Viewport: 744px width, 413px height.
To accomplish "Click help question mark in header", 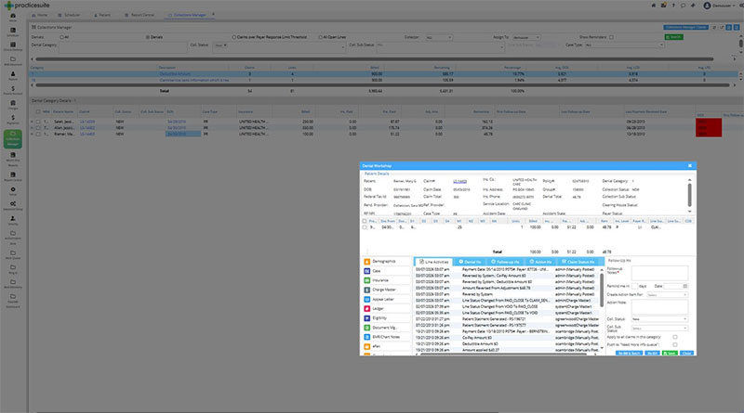I will click(673, 6).
